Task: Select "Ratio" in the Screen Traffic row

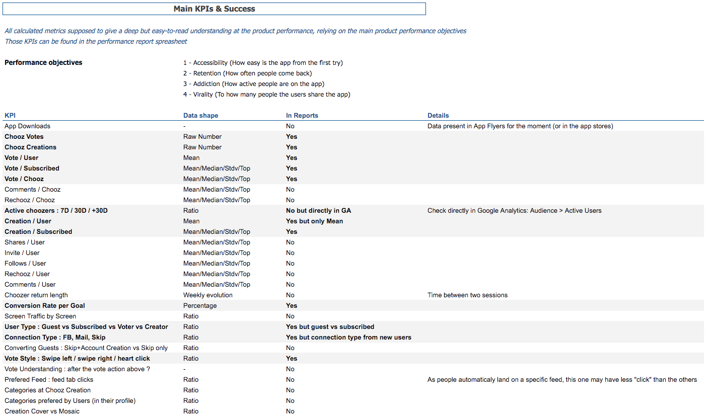Action: coord(191,316)
